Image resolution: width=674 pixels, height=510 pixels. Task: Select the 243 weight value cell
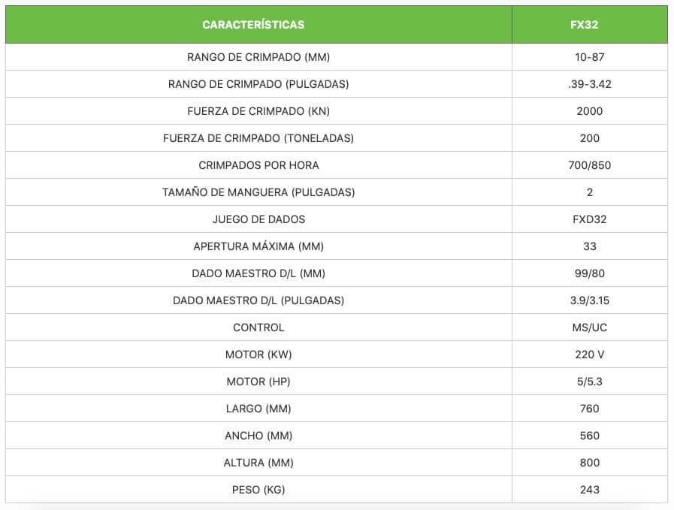coord(590,490)
